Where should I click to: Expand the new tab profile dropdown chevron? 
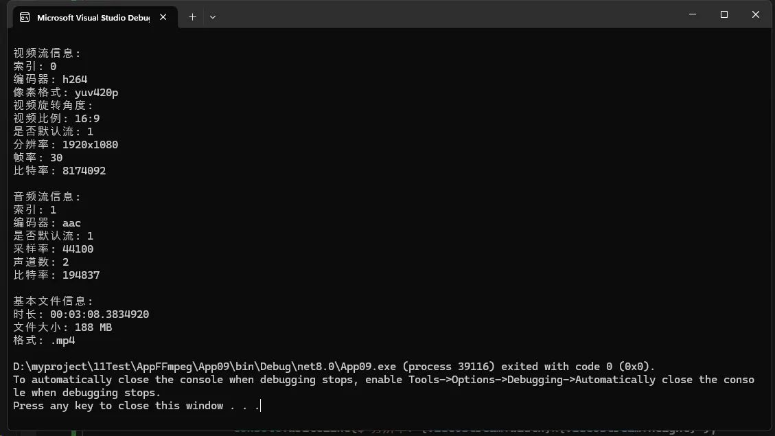[x=213, y=17]
